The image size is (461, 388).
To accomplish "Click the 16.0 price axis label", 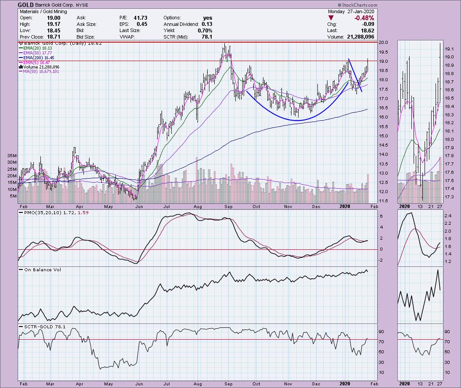I will click(x=384, y=117).
